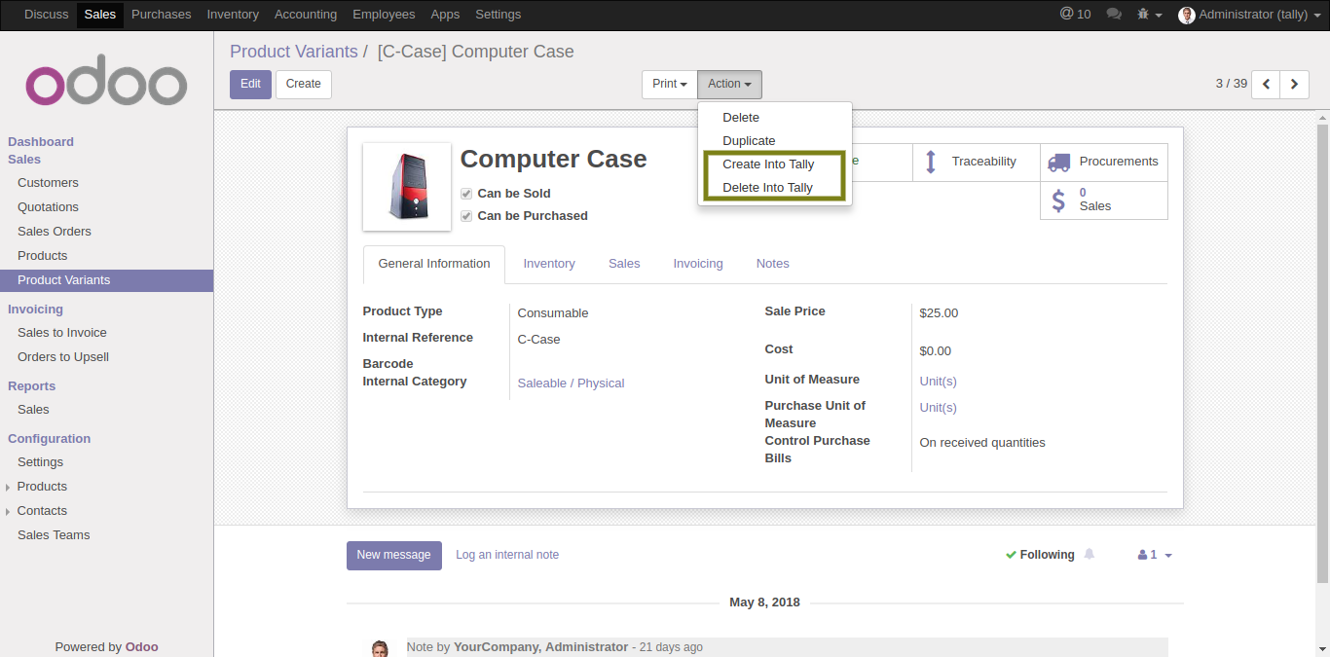Click the Procurements truck icon
Screen dimensions: 1330x657
pos(1058,162)
